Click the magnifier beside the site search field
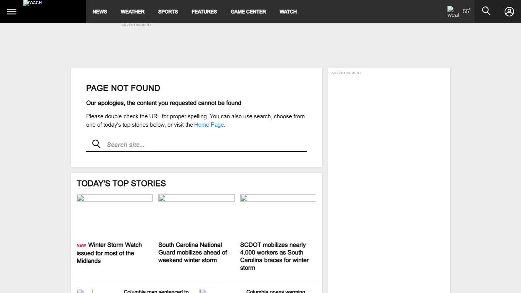Image resolution: width=521 pixels, height=293 pixels. pyautogui.click(x=96, y=144)
